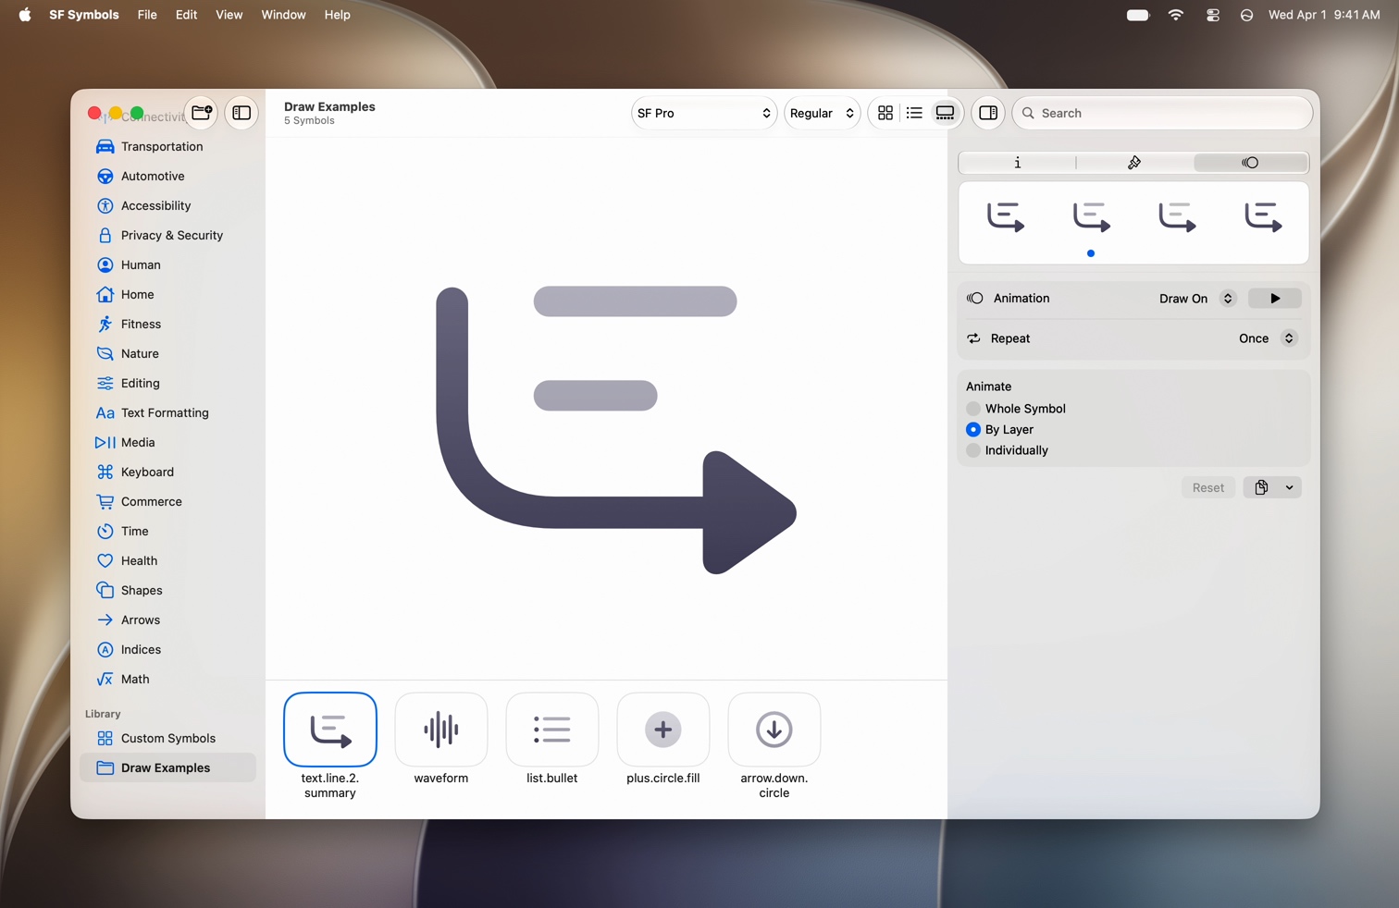Open the Commerce category

pos(167,501)
